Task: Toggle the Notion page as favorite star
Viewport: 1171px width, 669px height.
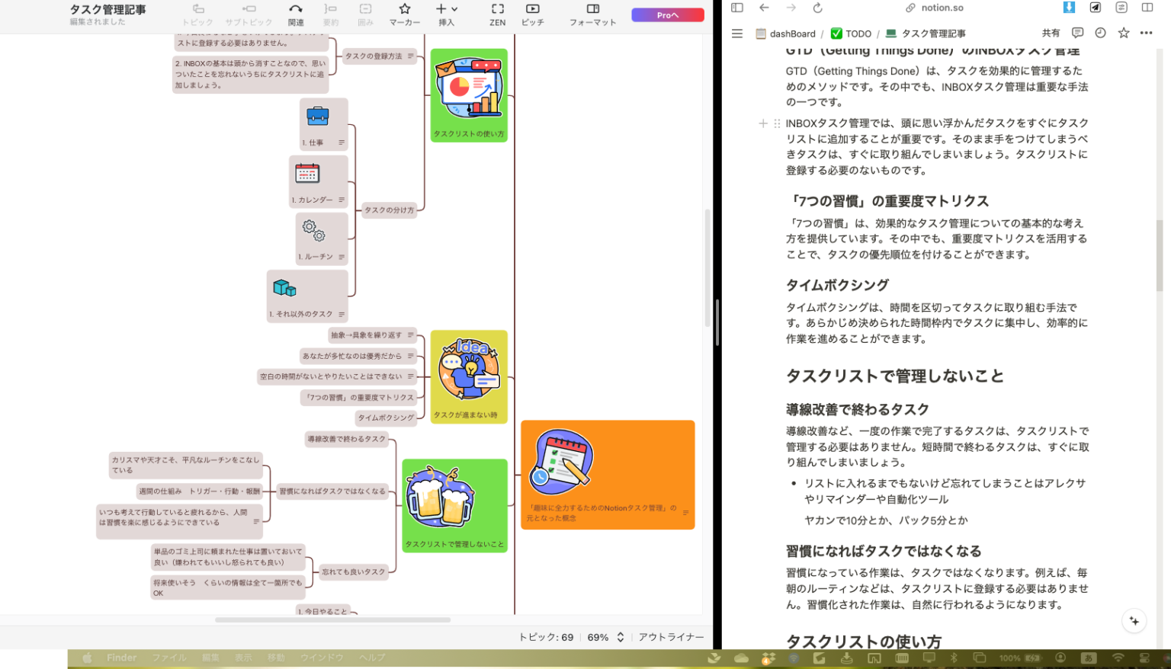Action: click(x=1122, y=33)
